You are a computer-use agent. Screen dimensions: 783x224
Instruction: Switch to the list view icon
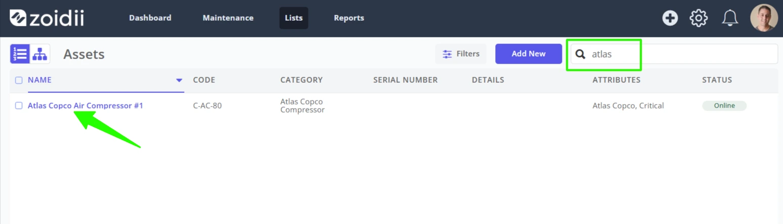pyautogui.click(x=20, y=54)
